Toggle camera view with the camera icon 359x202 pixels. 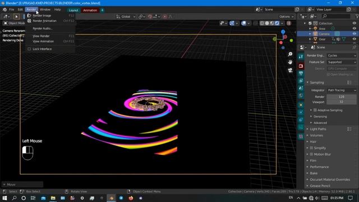[x=290, y=70]
